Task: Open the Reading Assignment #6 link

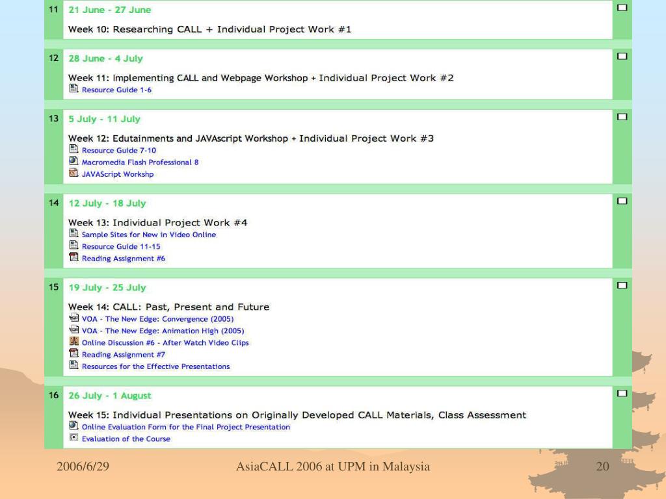Action: [123, 259]
